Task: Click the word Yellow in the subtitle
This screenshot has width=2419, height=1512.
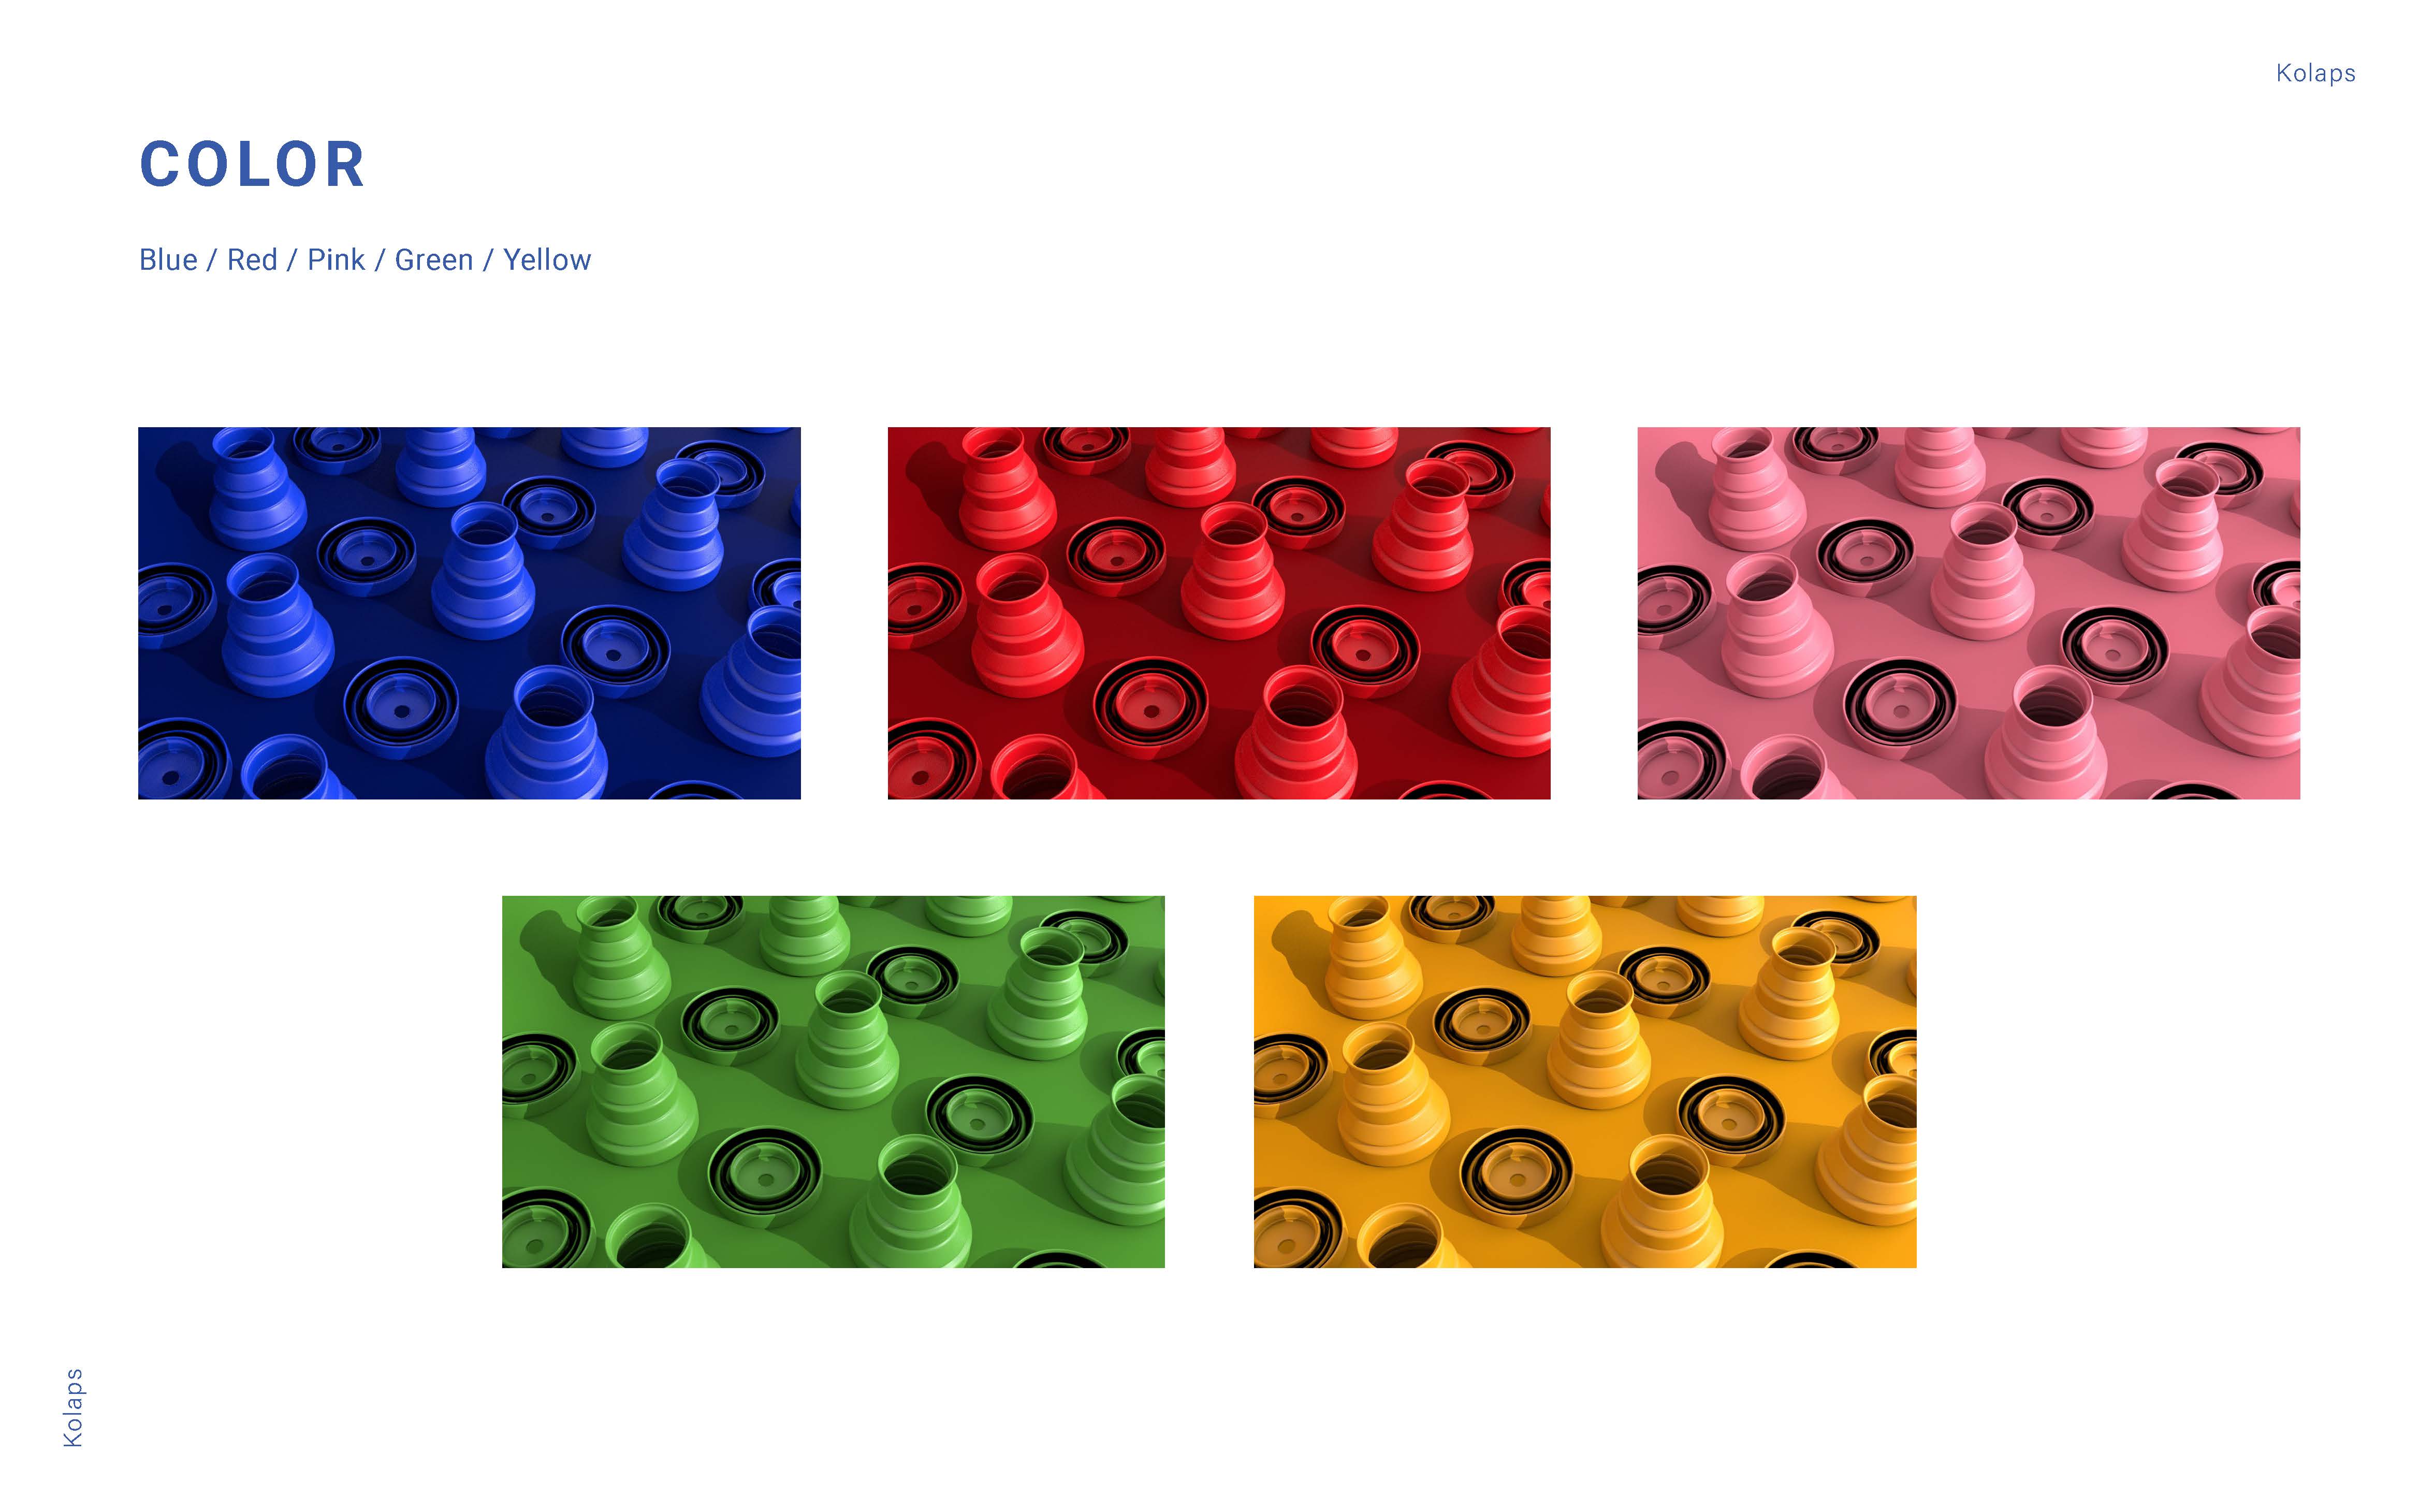Action: [547, 260]
